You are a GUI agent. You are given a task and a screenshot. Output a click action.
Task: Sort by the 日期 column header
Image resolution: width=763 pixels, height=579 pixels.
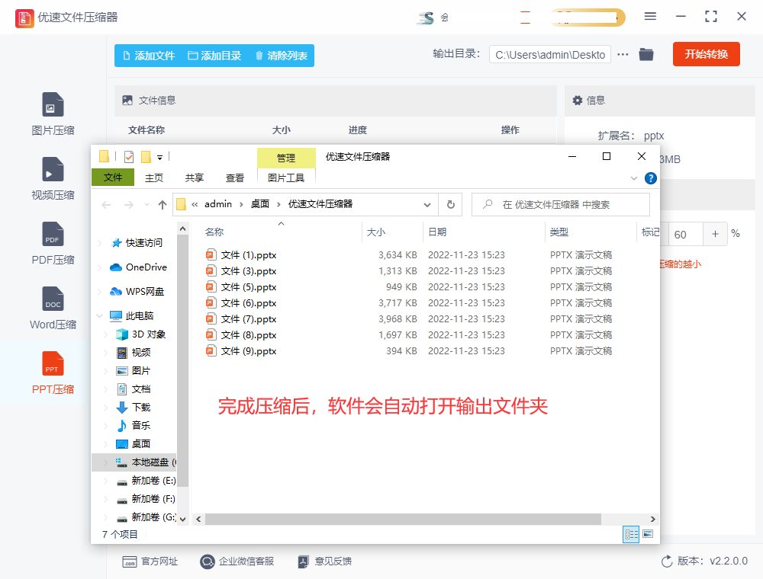[437, 232]
